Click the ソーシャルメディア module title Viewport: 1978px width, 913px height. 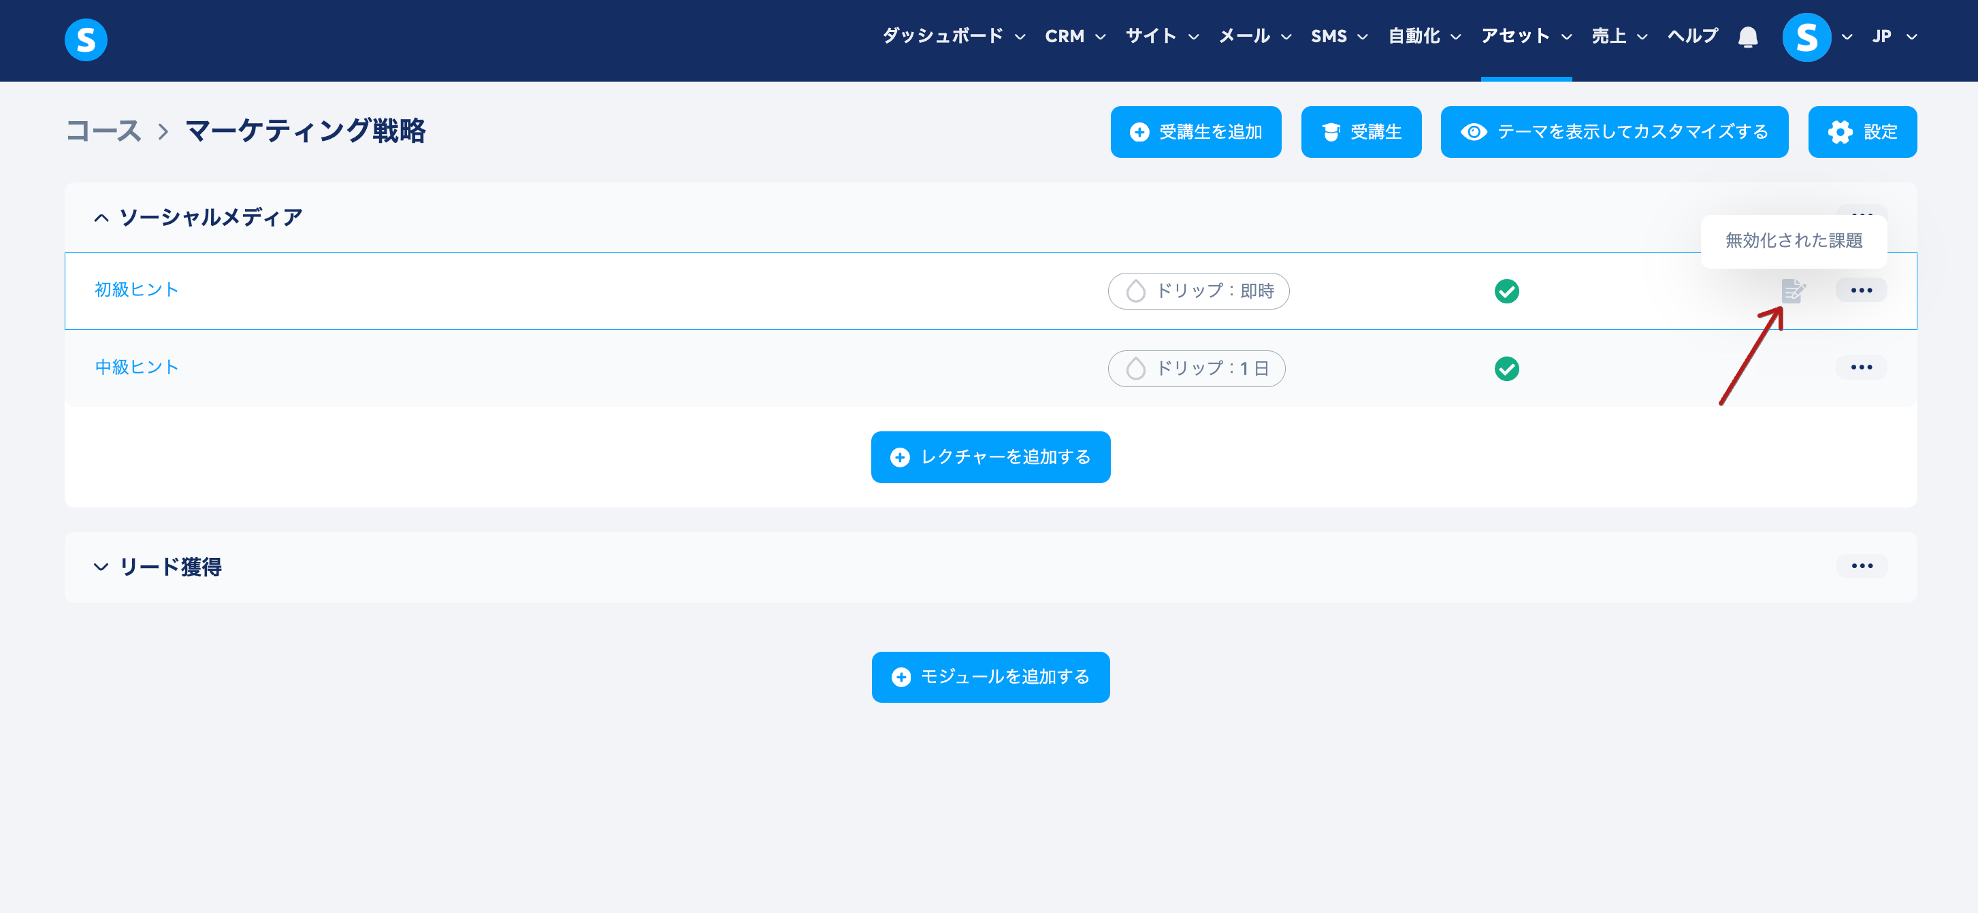[x=211, y=218]
